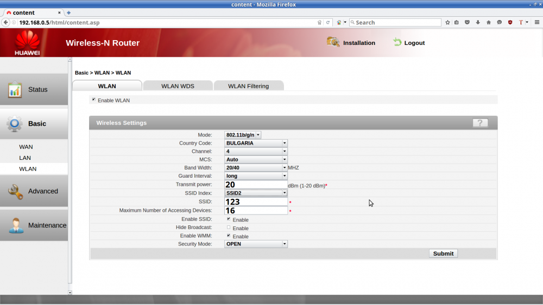The height and width of the screenshot is (305, 543).
Task: Open the Wireless Settings help question mark
Action: click(480, 123)
